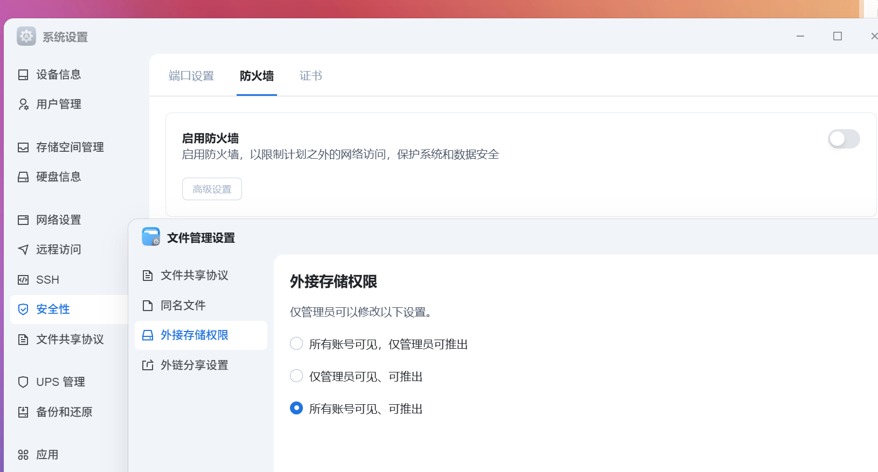Click the 高级设置 button
Image resolution: width=878 pixels, height=472 pixels.
click(x=212, y=189)
